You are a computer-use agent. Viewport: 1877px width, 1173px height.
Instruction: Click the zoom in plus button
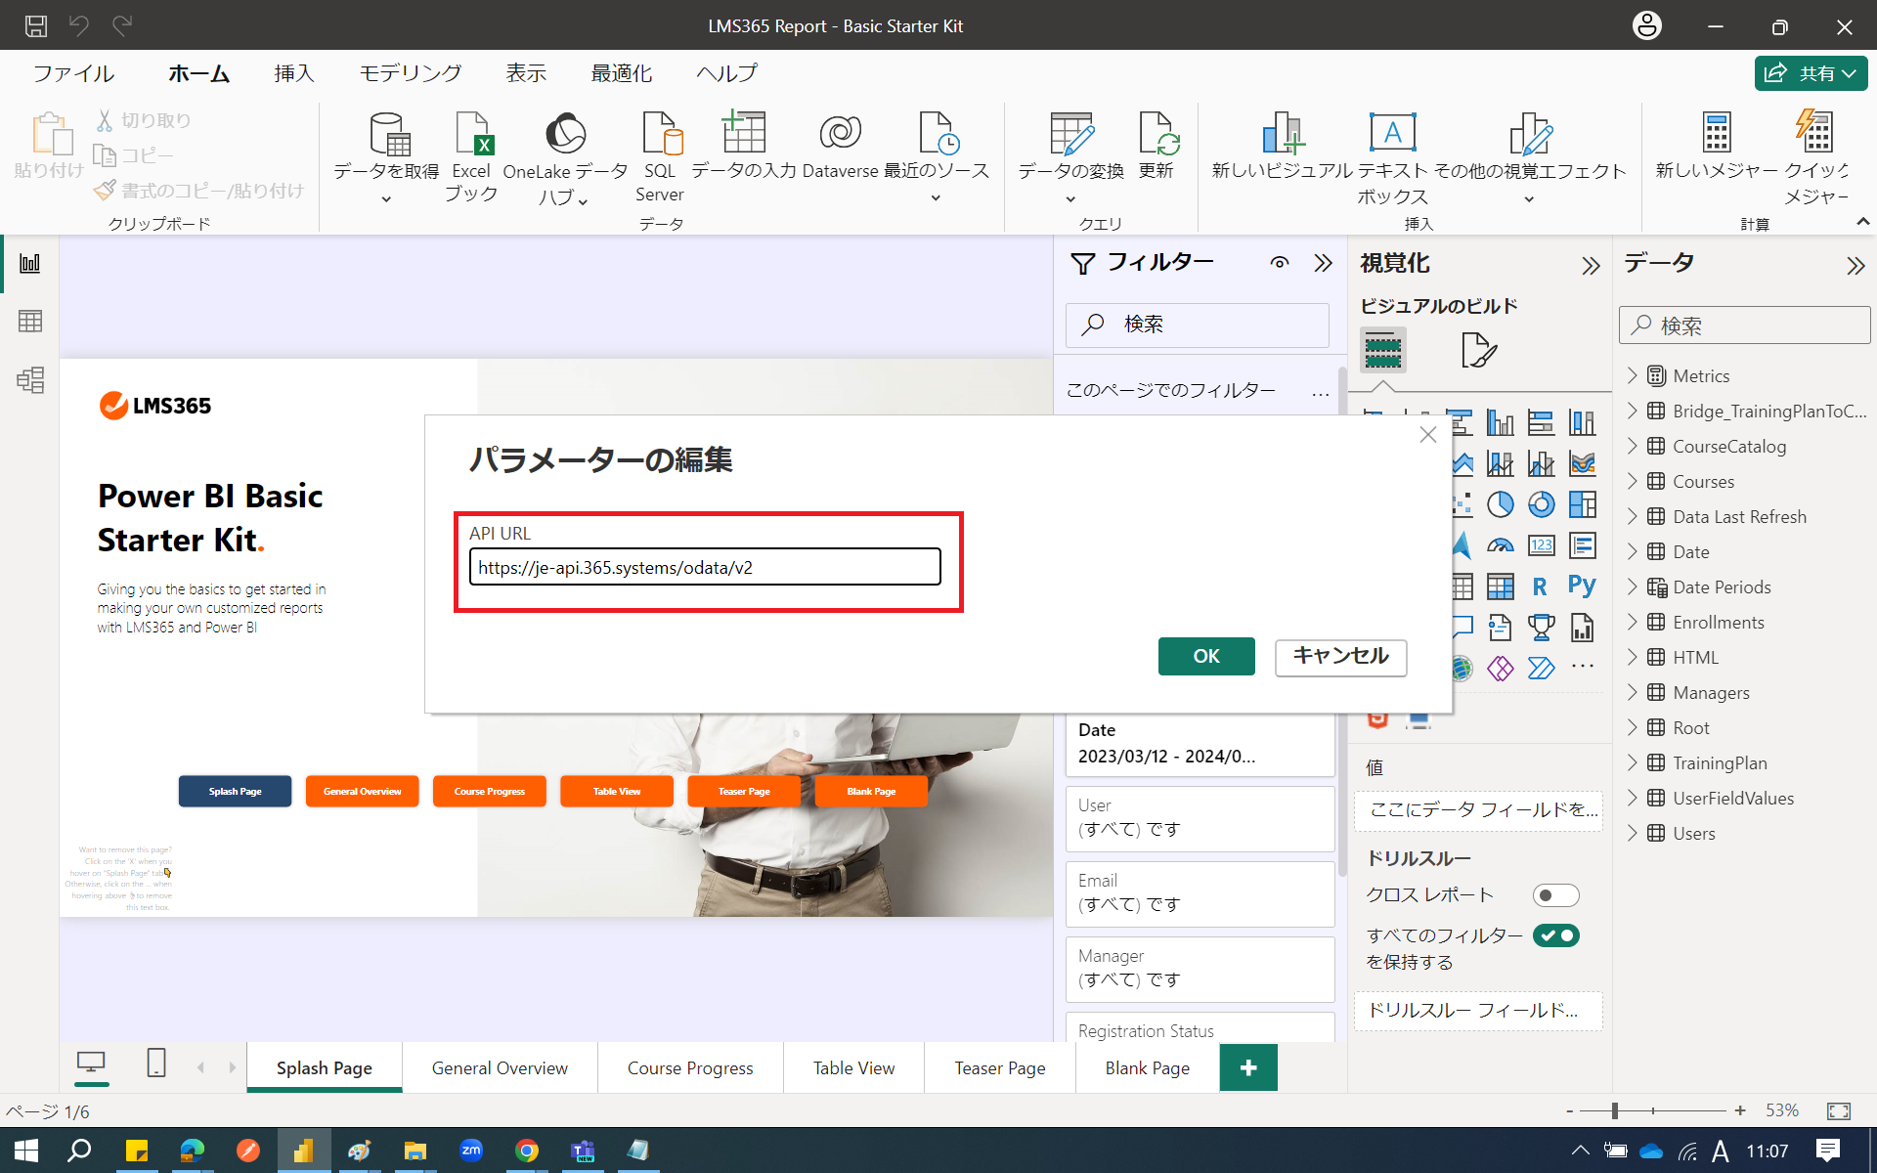(x=1740, y=1110)
